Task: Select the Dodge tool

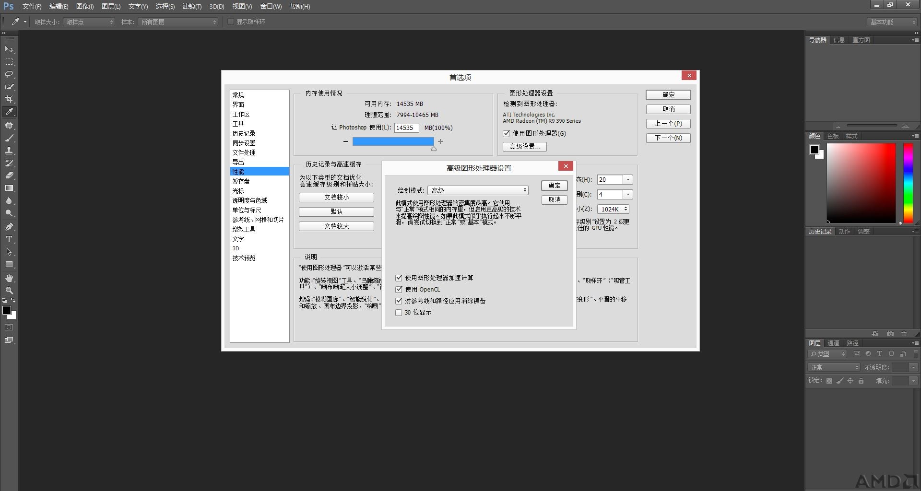Action: click(9, 213)
